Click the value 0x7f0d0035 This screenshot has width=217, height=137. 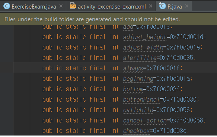tap(176, 58)
